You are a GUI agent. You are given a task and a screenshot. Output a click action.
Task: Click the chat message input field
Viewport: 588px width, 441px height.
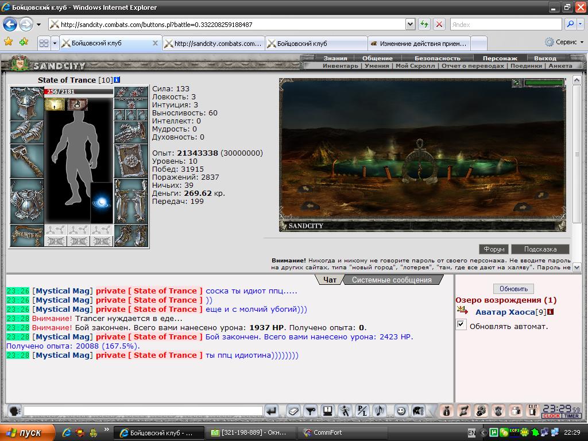pyautogui.click(x=143, y=411)
